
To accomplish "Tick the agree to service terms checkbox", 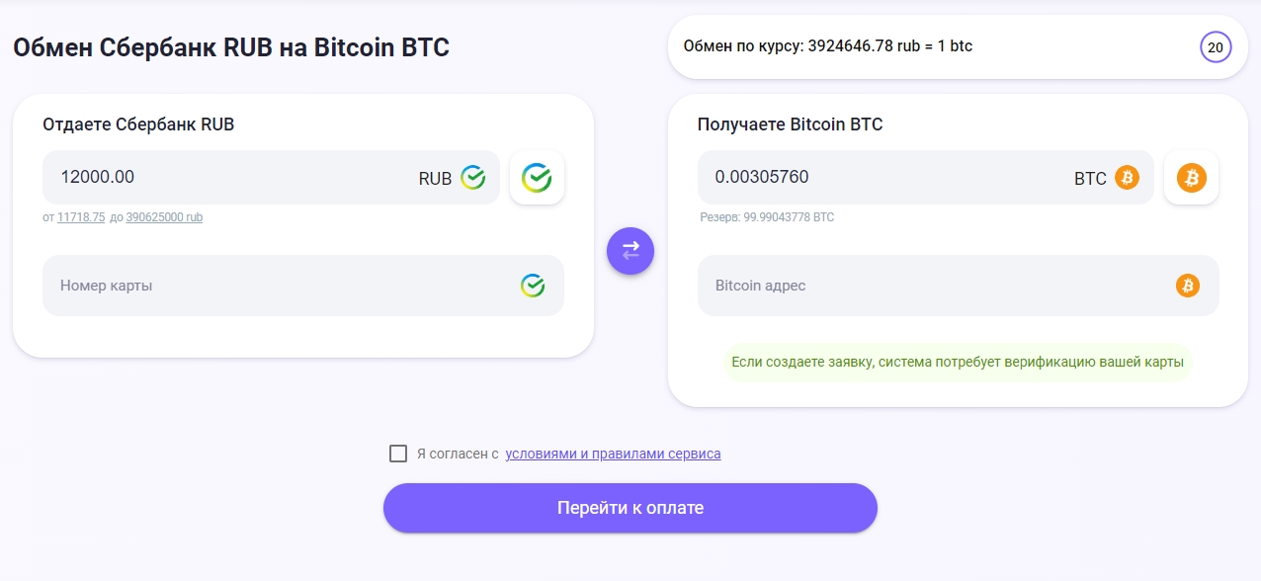I will coord(398,454).
